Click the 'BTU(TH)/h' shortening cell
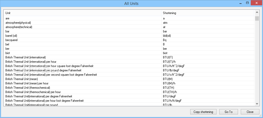Viewport: 263px width, 118px height. pos(208,92)
